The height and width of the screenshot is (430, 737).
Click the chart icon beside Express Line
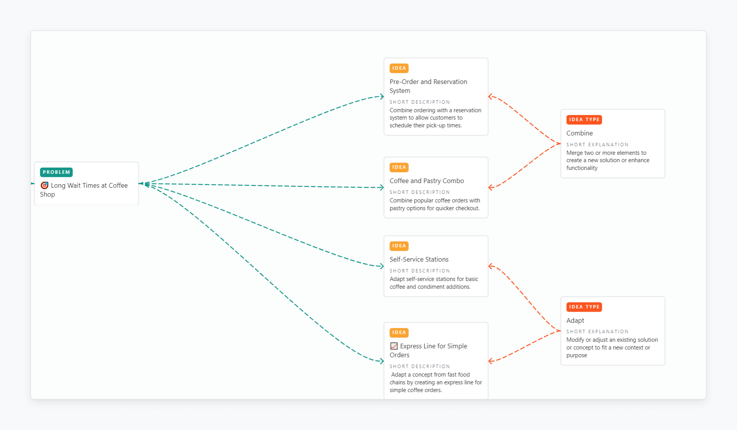tap(394, 346)
